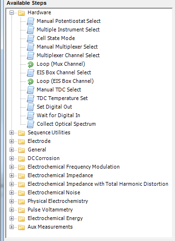Click the green Loop (EIS Box Channel) icon
This screenshot has width=175, height=241.
31,81
